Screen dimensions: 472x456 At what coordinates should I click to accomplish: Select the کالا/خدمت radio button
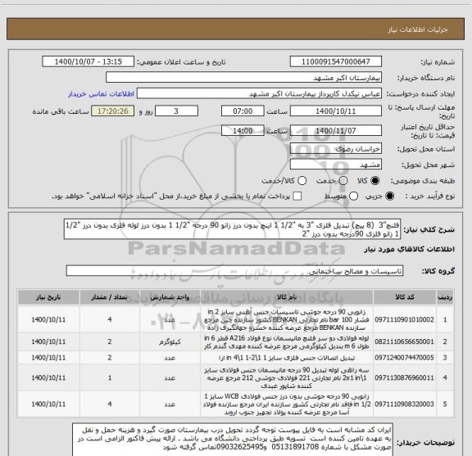tap(302, 181)
